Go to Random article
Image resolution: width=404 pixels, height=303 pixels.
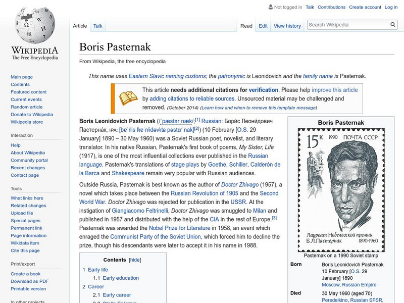[27, 107]
